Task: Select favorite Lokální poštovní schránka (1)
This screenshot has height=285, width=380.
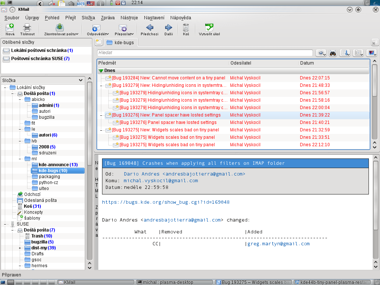Action: [x=42, y=50]
